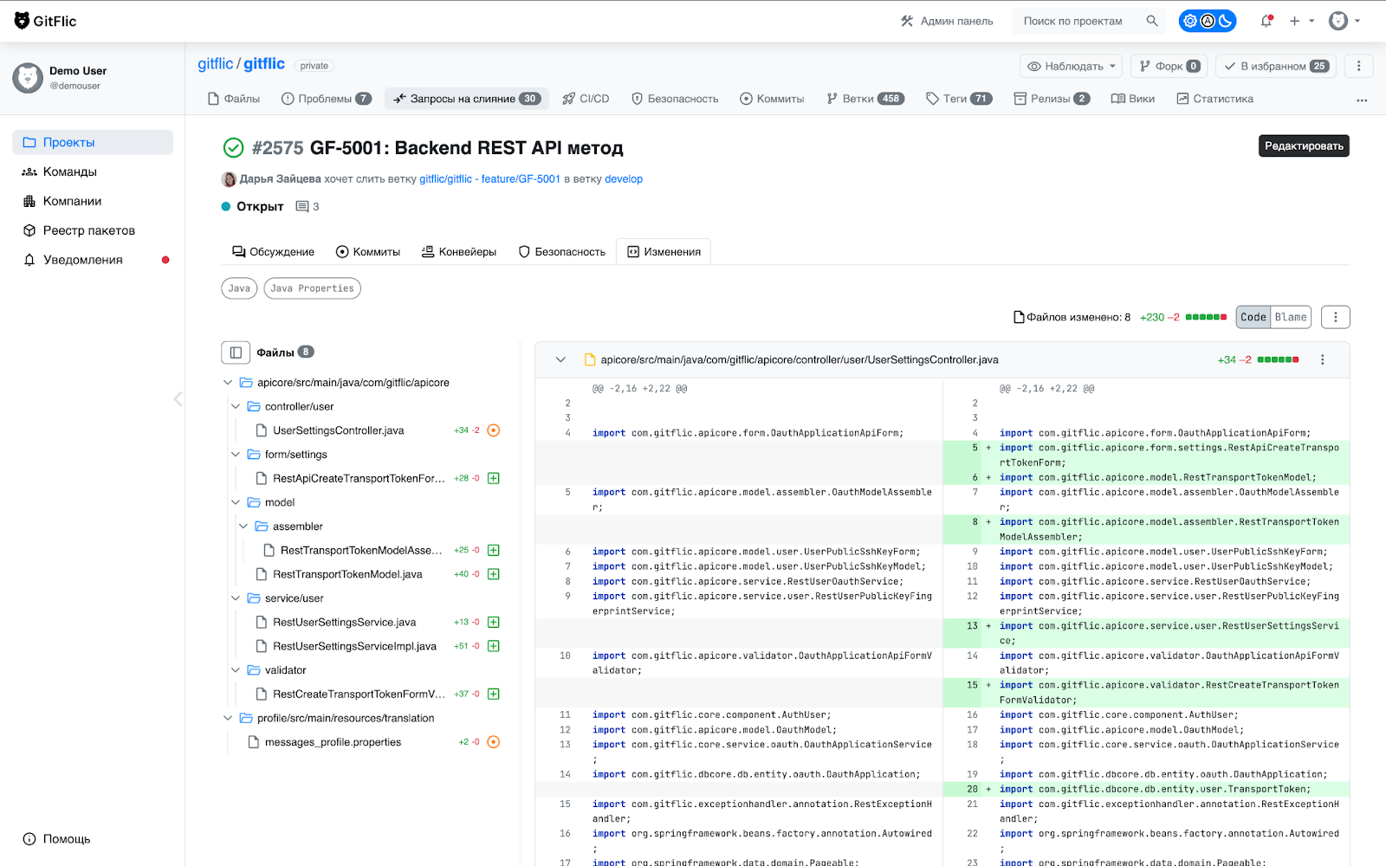This screenshot has height=866, width=1386.
Task: Open the plus create menu
Action: tap(1301, 21)
